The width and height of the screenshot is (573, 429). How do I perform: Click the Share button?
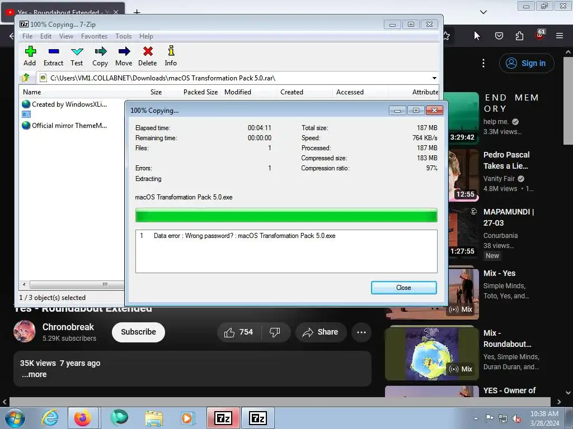(321, 332)
